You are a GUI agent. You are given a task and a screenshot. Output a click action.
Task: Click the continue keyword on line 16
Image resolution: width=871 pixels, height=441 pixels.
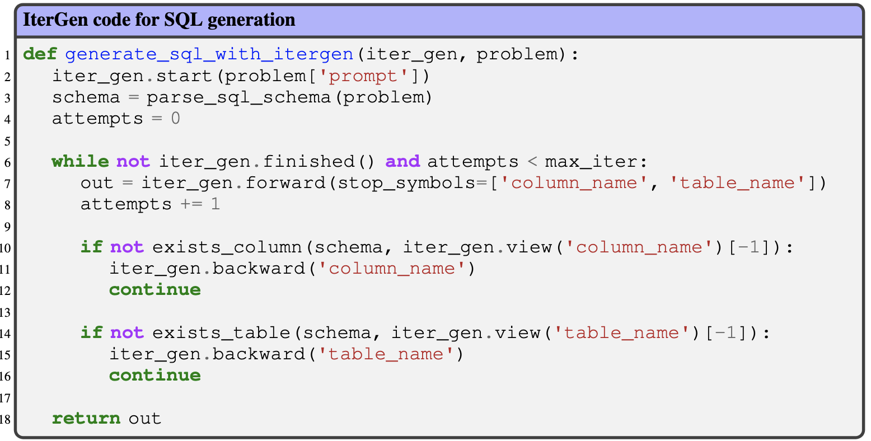[154, 376]
